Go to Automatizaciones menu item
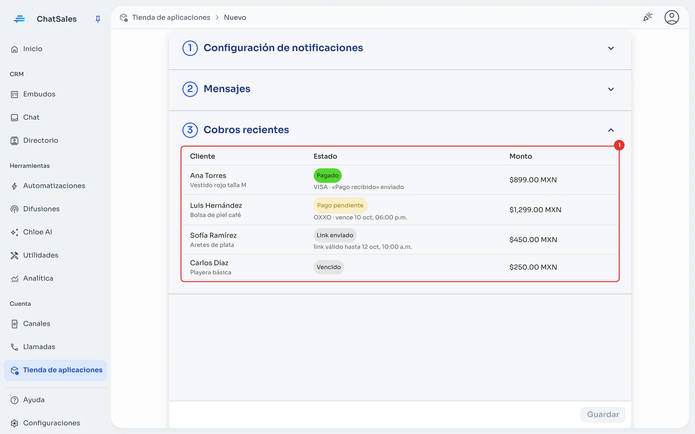The width and height of the screenshot is (695, 434). 56,186
